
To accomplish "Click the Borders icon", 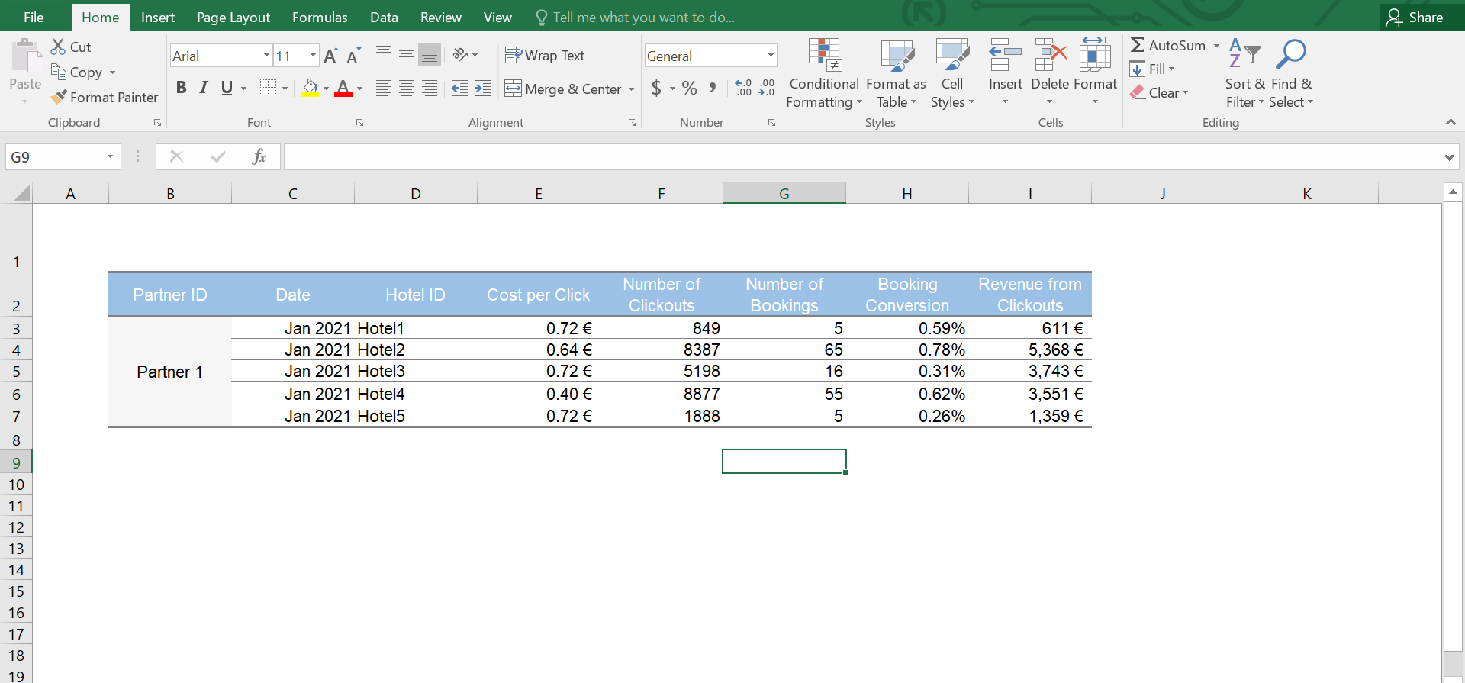I will pos(268,89).
